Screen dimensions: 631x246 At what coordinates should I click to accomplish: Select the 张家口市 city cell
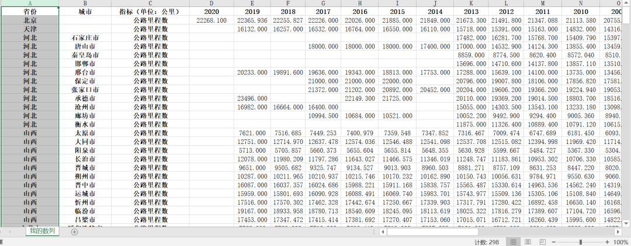coord(85,90)
